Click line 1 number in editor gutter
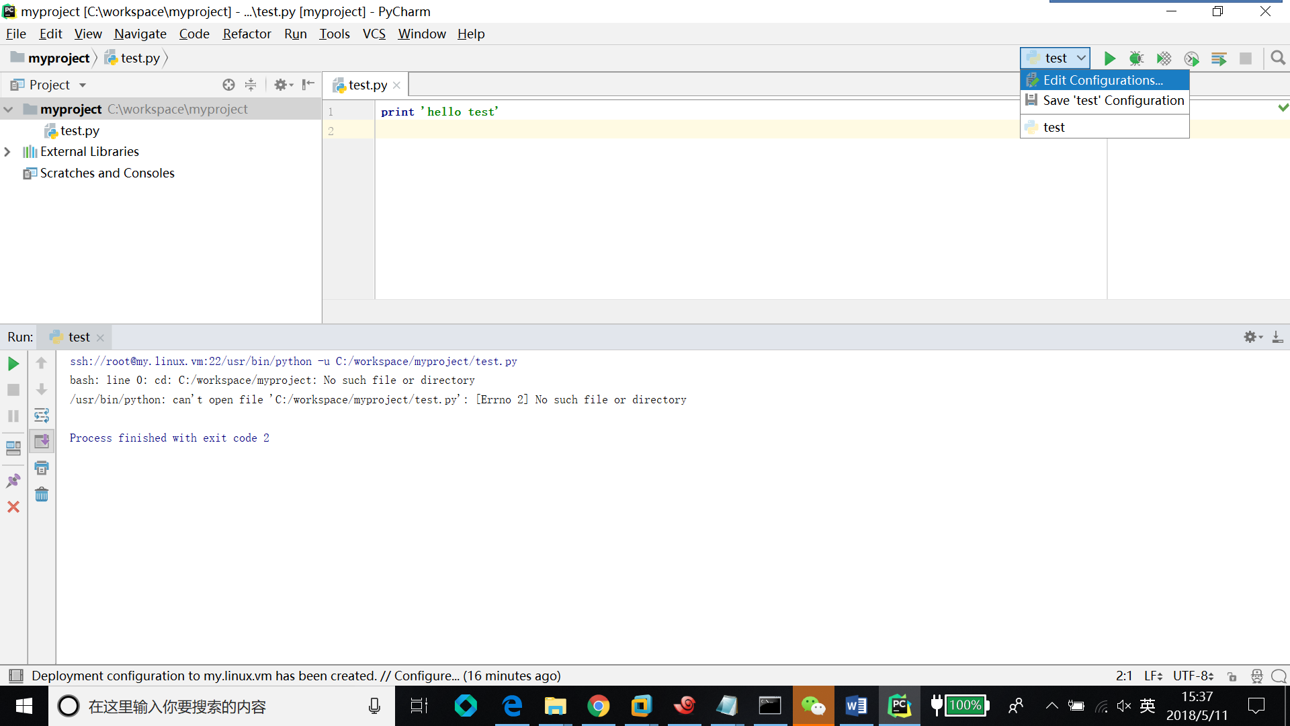This screenshot has height=726, width=1290. pyautogui.click(x=331, y=112)
